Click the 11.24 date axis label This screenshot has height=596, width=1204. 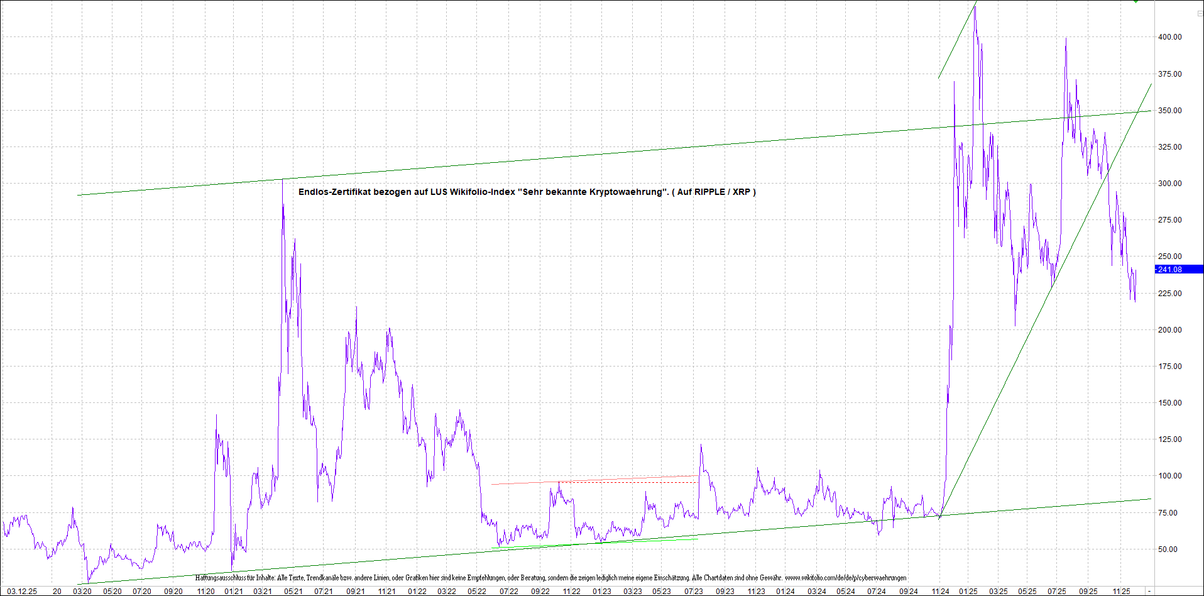click(941, 592)
